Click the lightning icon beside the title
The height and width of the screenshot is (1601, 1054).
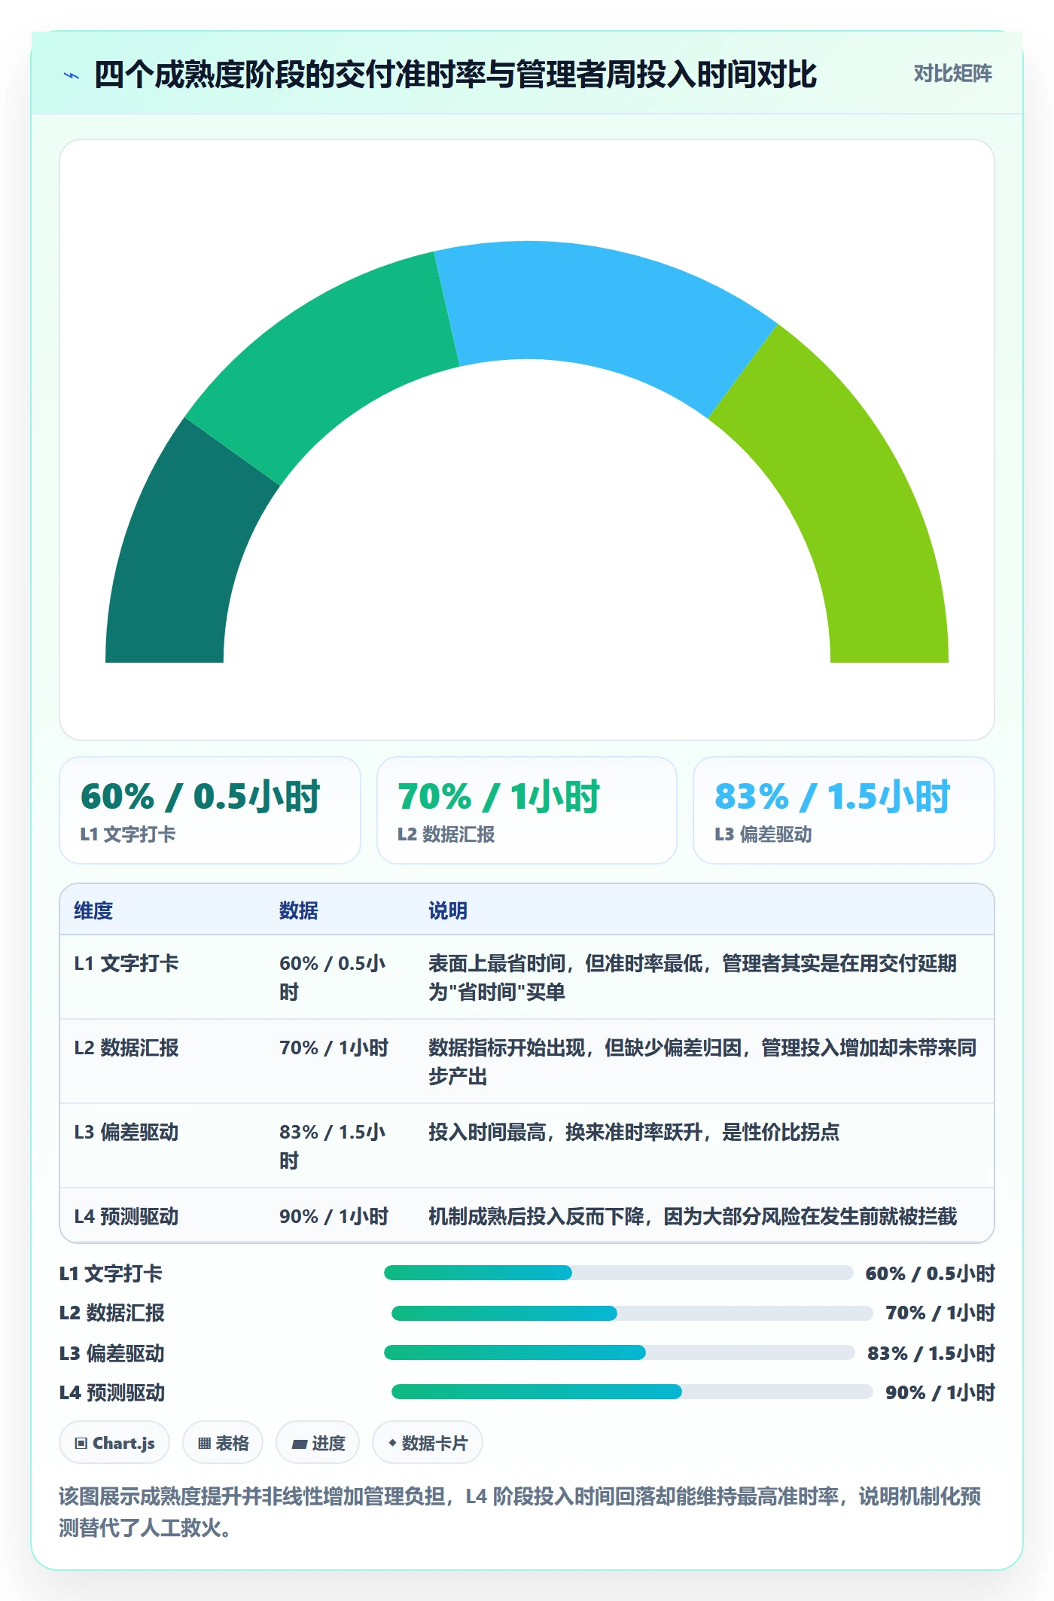pos(72,75)
